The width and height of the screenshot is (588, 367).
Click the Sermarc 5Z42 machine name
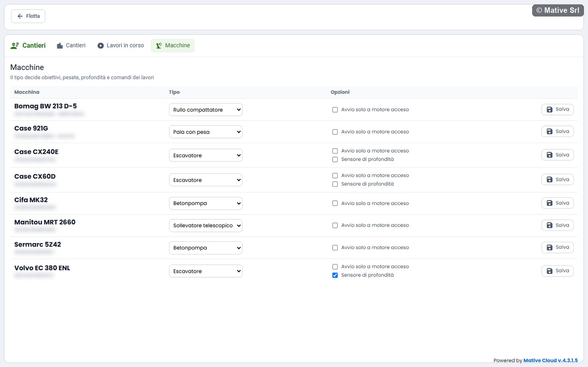pos(37,244)
